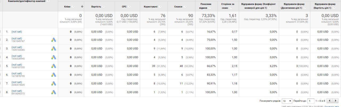
Task: Show help for the Користувачі column
Action: pos(160,6)
